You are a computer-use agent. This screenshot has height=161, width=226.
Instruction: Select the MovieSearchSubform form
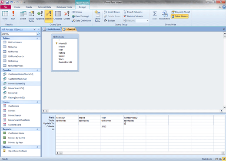(x=19, y=120)
